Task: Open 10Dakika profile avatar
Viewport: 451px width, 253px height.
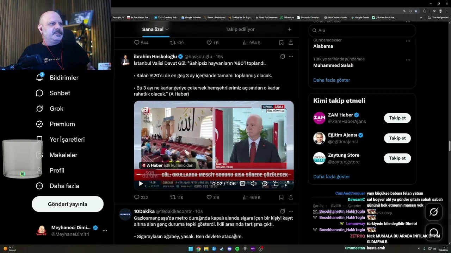Action: pos(125,214)
